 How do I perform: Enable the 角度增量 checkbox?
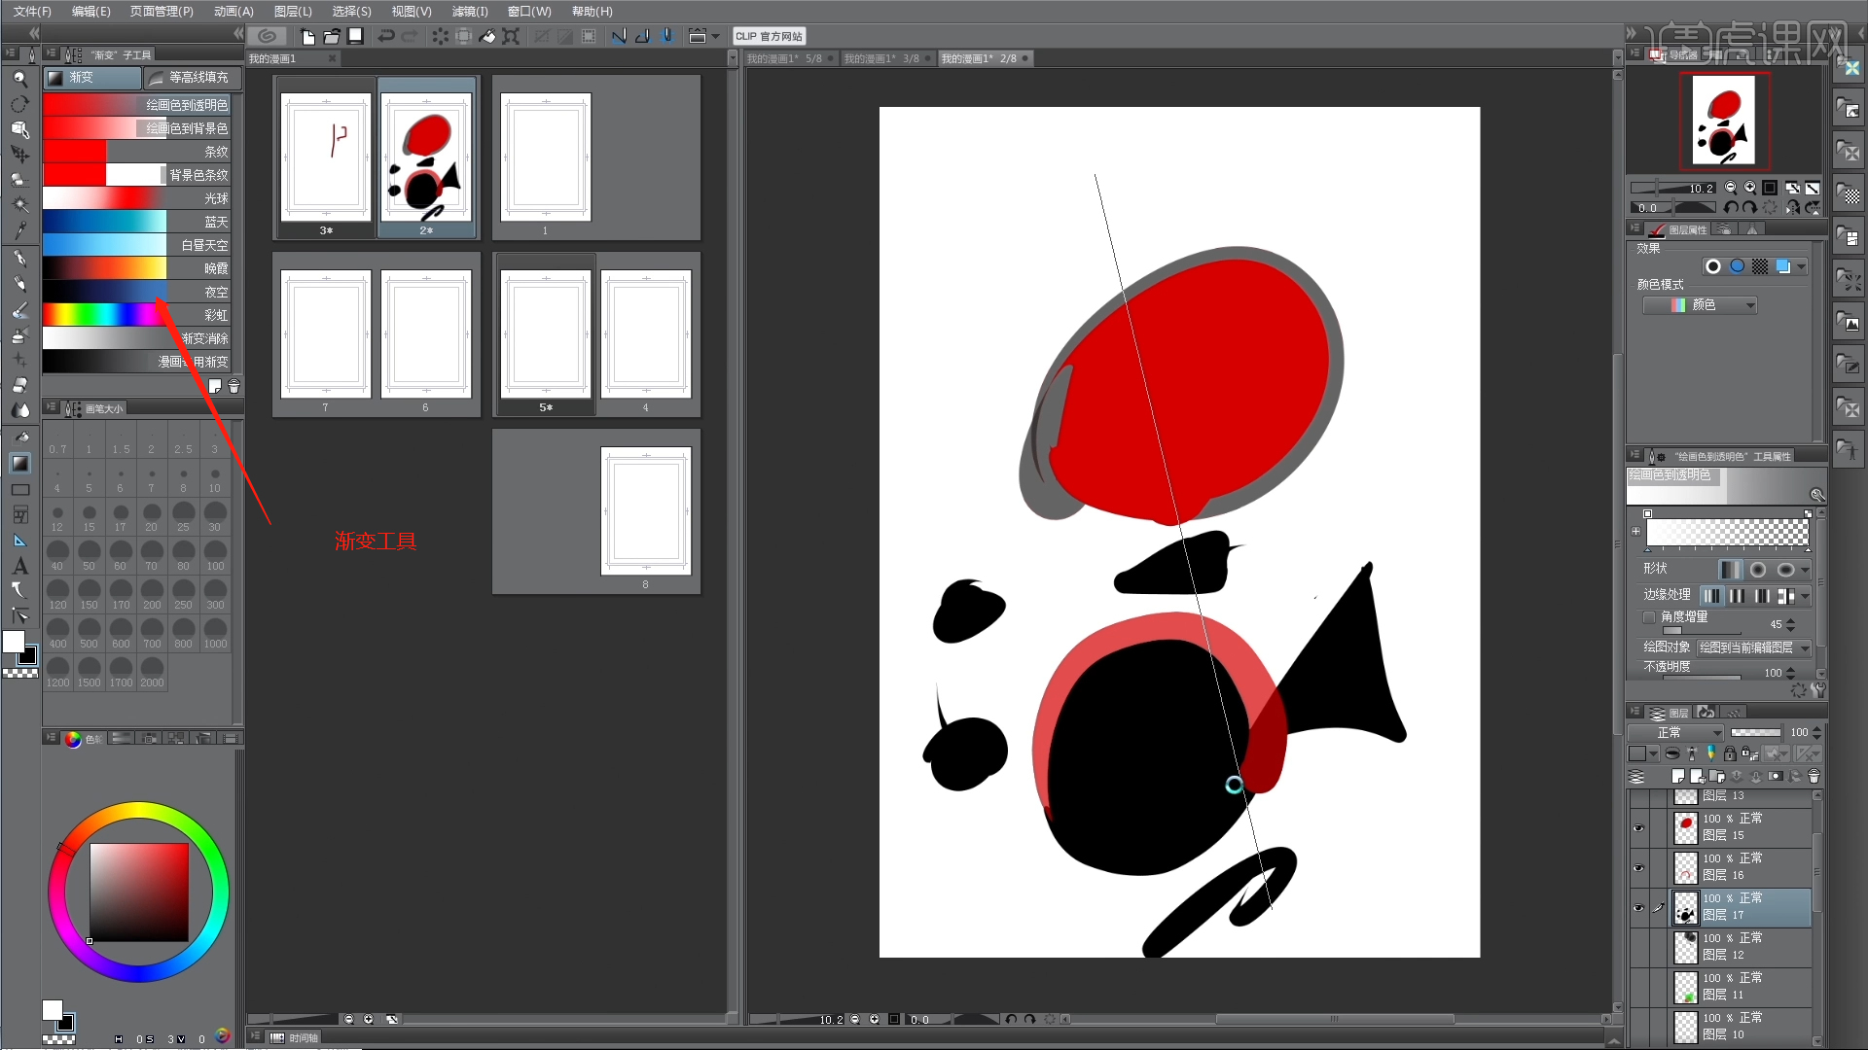coord(1649,617)
